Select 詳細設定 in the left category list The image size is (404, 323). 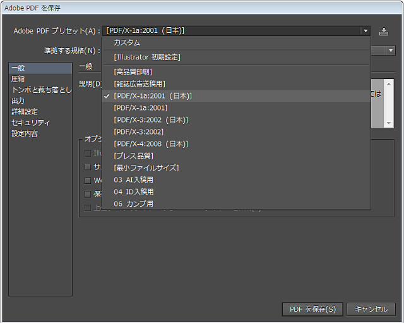(x=40, y=112)
